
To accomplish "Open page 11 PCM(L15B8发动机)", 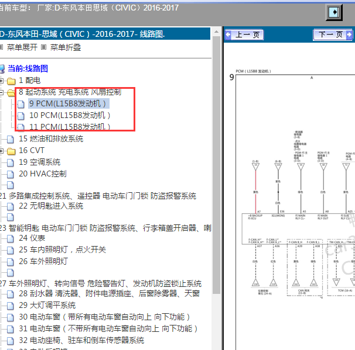I will [x=70, y=127].
